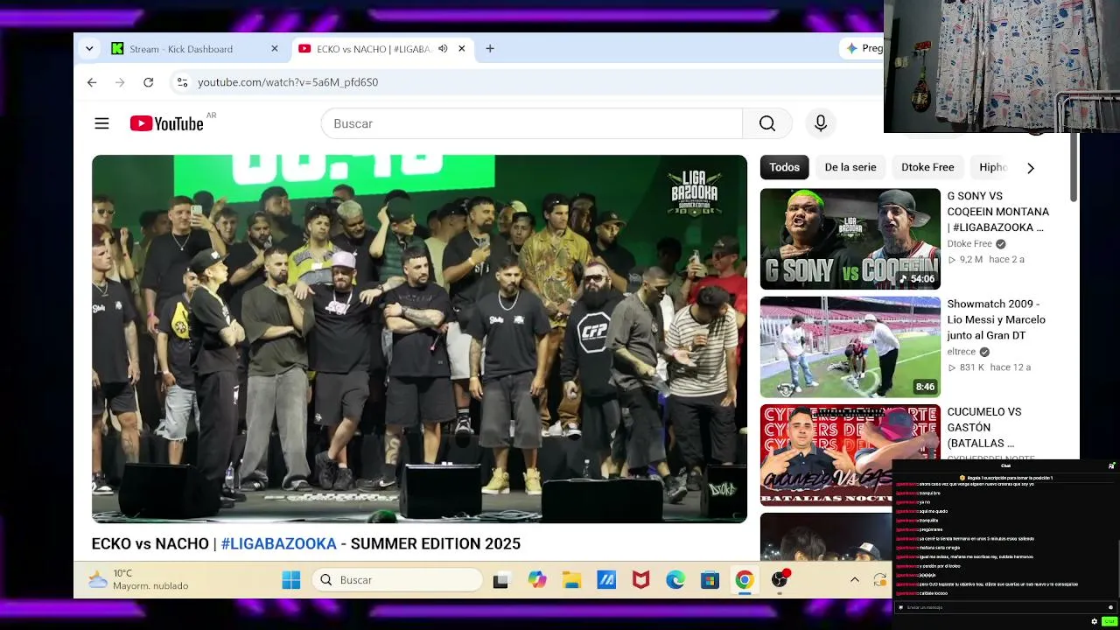
Task: Go to the YouTube home logo
Action: click(x=166, y=123)
